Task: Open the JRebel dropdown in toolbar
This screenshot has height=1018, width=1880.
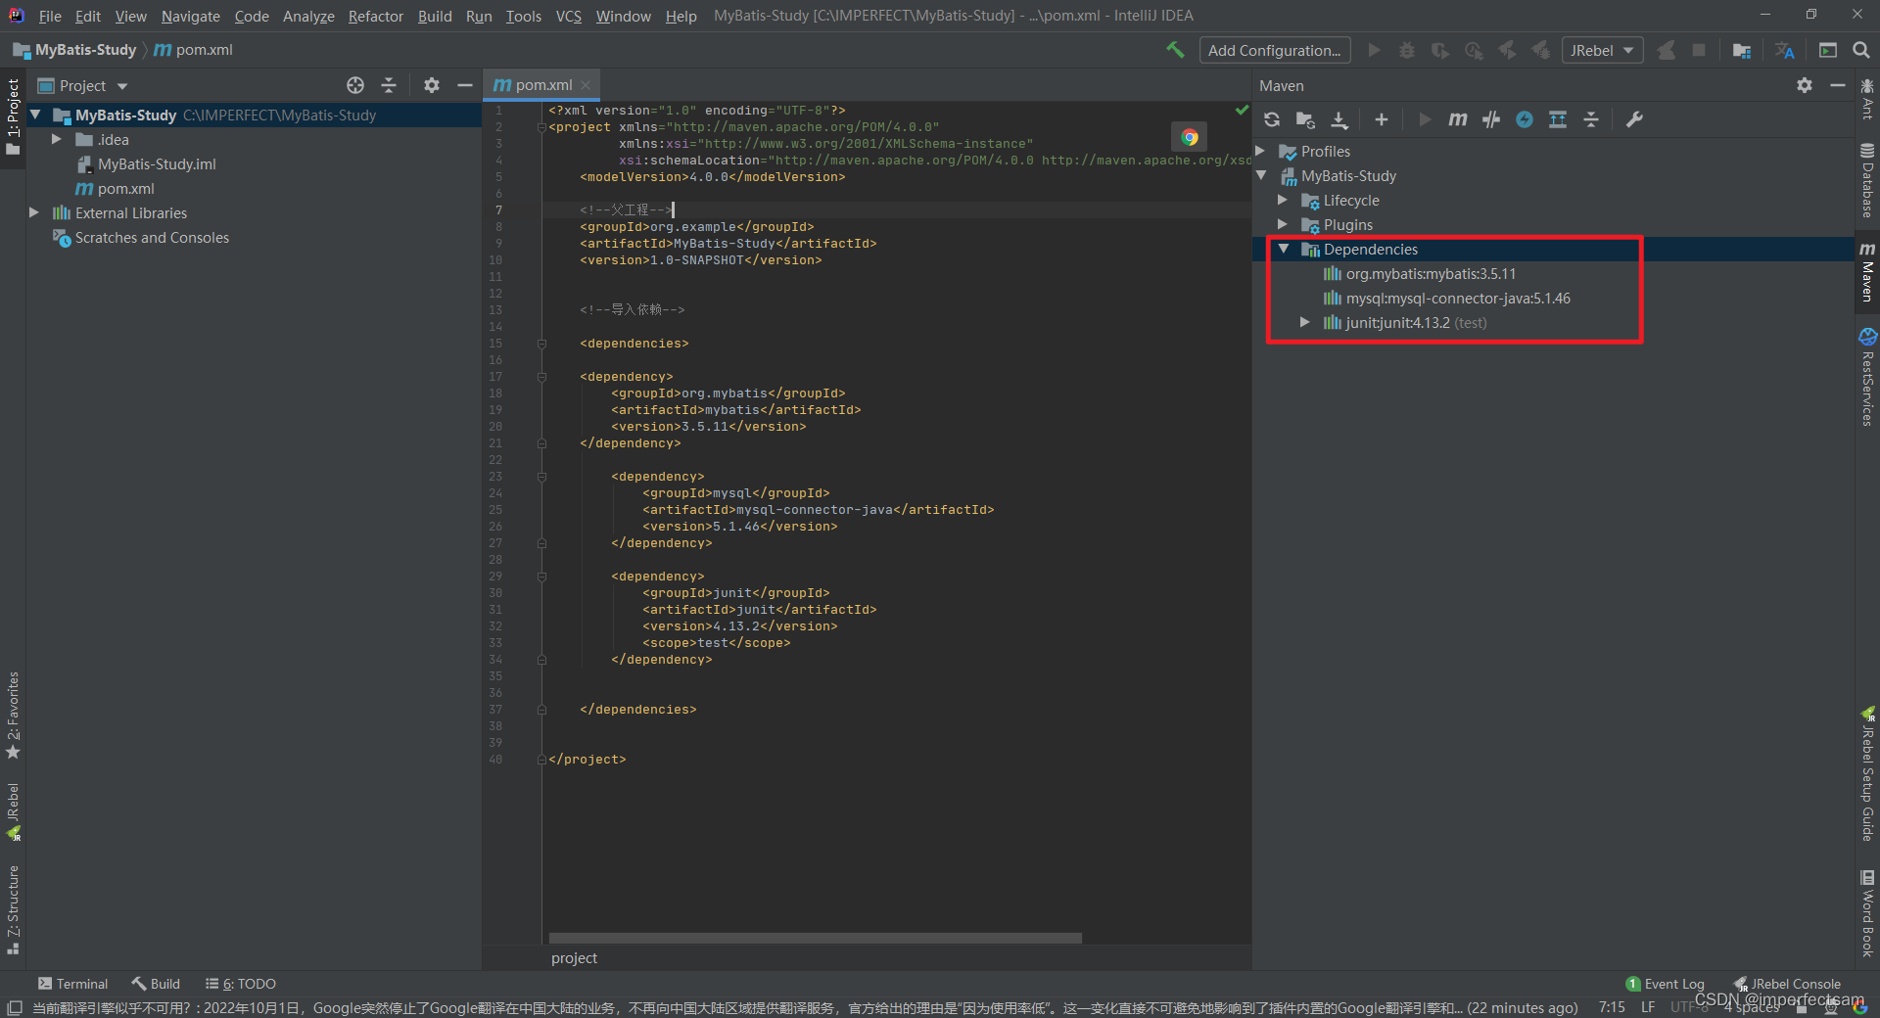Action: pos(1602,50)
